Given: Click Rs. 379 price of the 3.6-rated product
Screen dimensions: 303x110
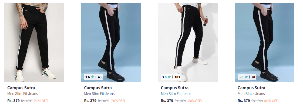Looking at the screenshot, I should click(x=90, y=101).
